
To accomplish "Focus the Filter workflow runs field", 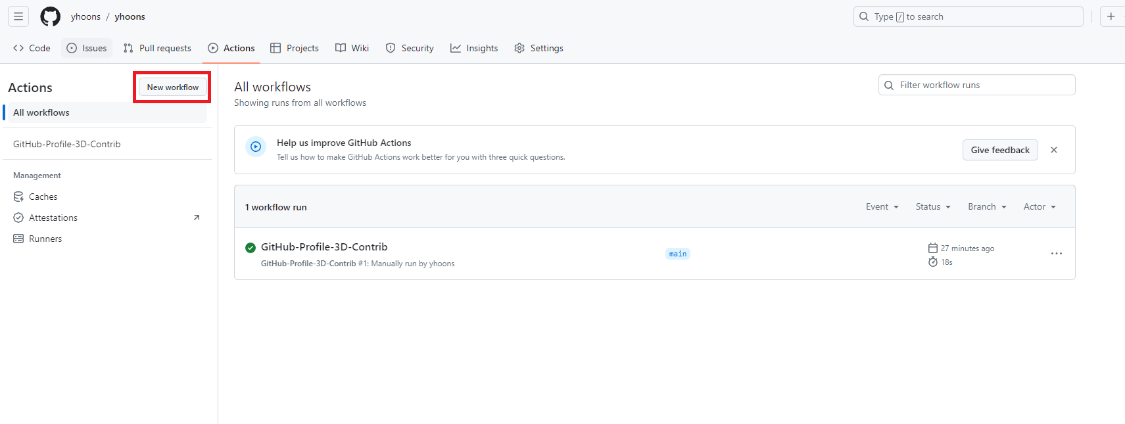I will (976, 85).
